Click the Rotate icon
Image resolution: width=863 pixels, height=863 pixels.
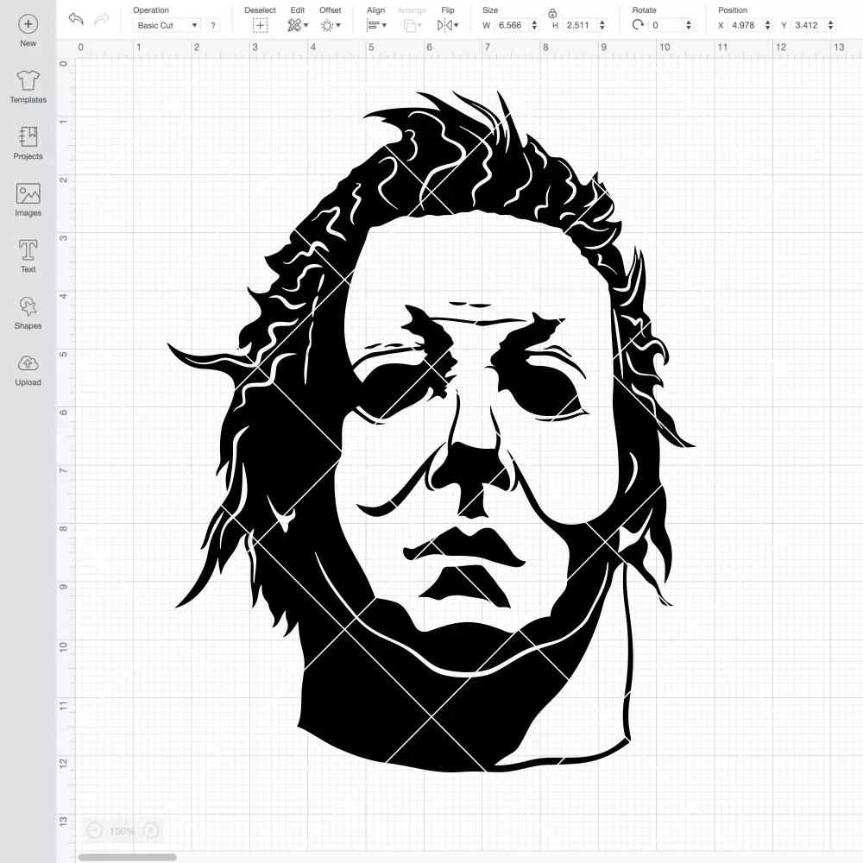click(638, 25)
